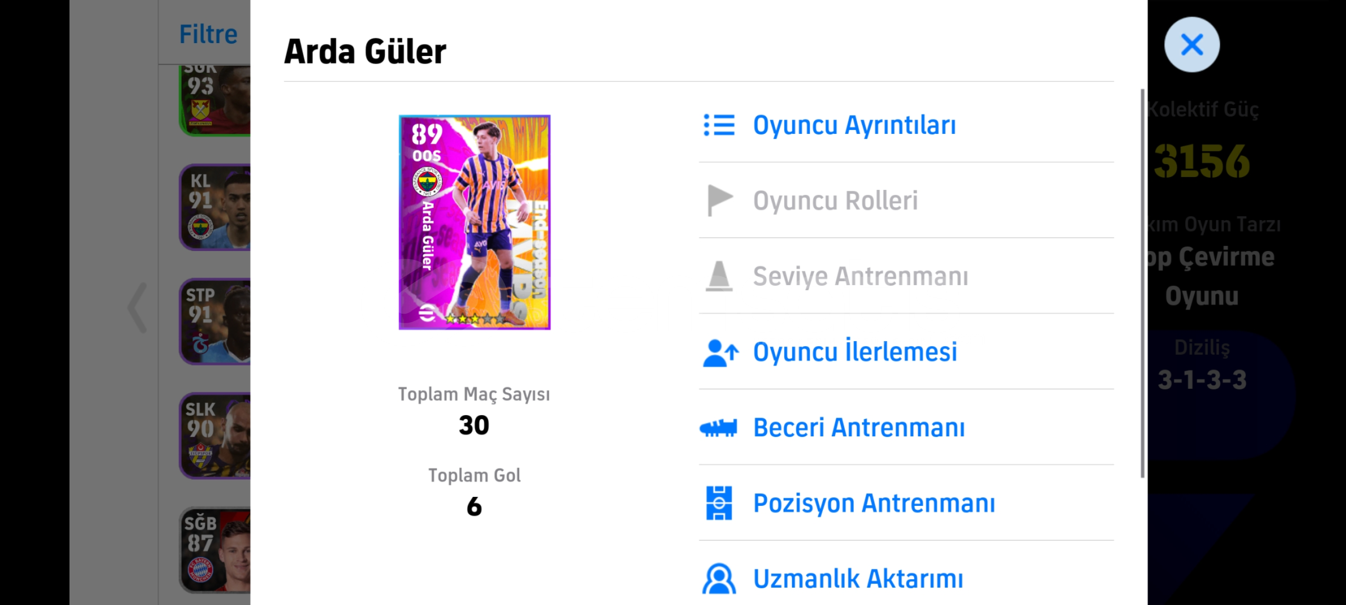The height and width of the screenshot is (605, 1346).
Task: Click the person icon for Uzmanlık Aktarımı
Action: pos(719,579)
